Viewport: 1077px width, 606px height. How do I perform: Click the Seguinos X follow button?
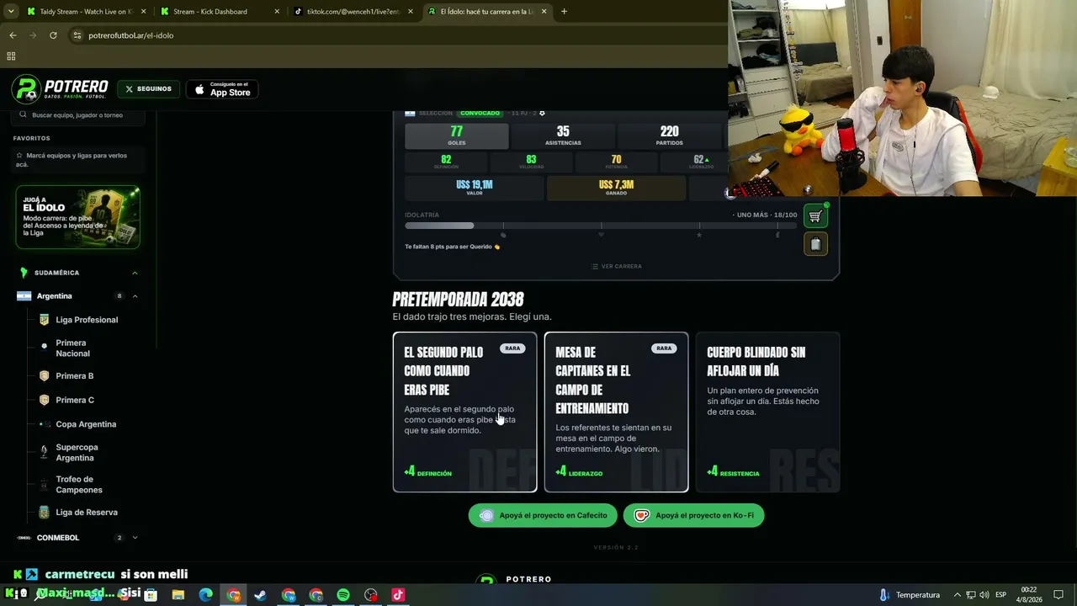coord(148,89)
